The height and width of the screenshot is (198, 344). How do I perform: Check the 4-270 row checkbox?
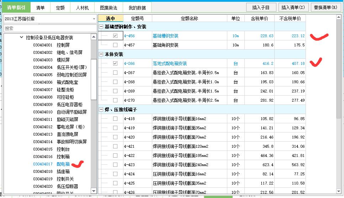coord(115,100)
